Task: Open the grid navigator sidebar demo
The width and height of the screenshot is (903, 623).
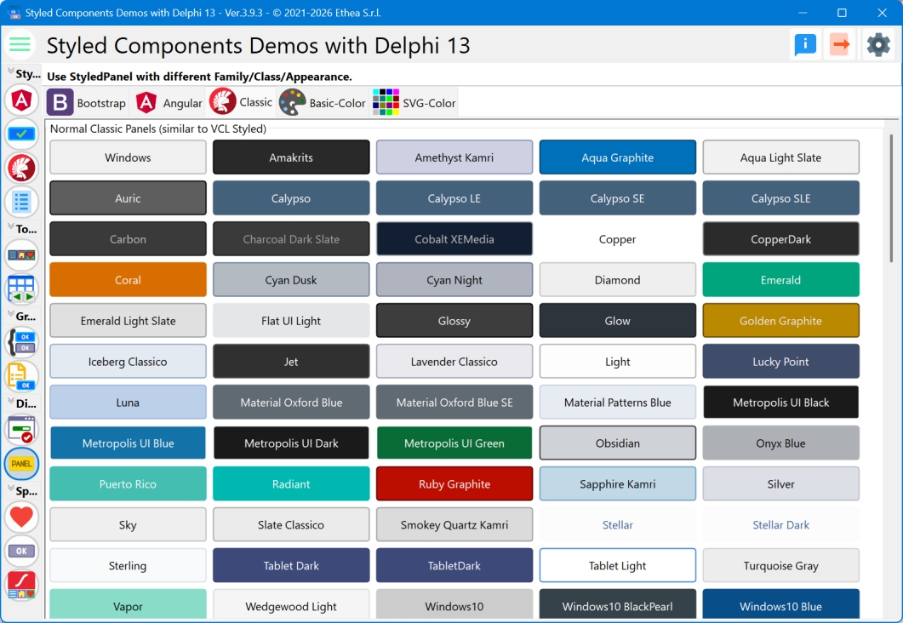Action: 21,289
